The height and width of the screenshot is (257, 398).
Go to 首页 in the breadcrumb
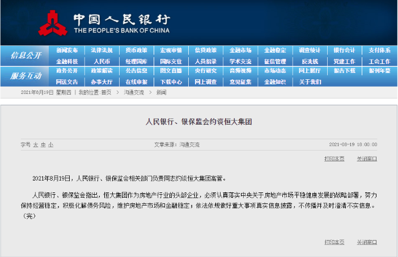coord(107,92)
